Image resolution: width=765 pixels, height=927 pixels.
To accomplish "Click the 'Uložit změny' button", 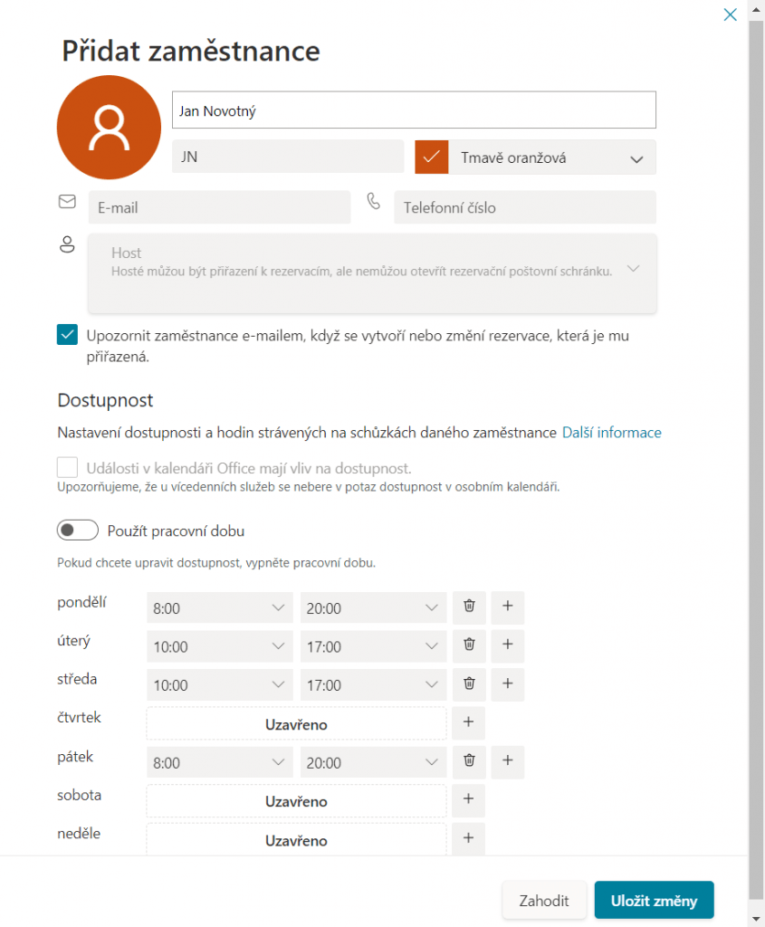I will coord(654,900).
